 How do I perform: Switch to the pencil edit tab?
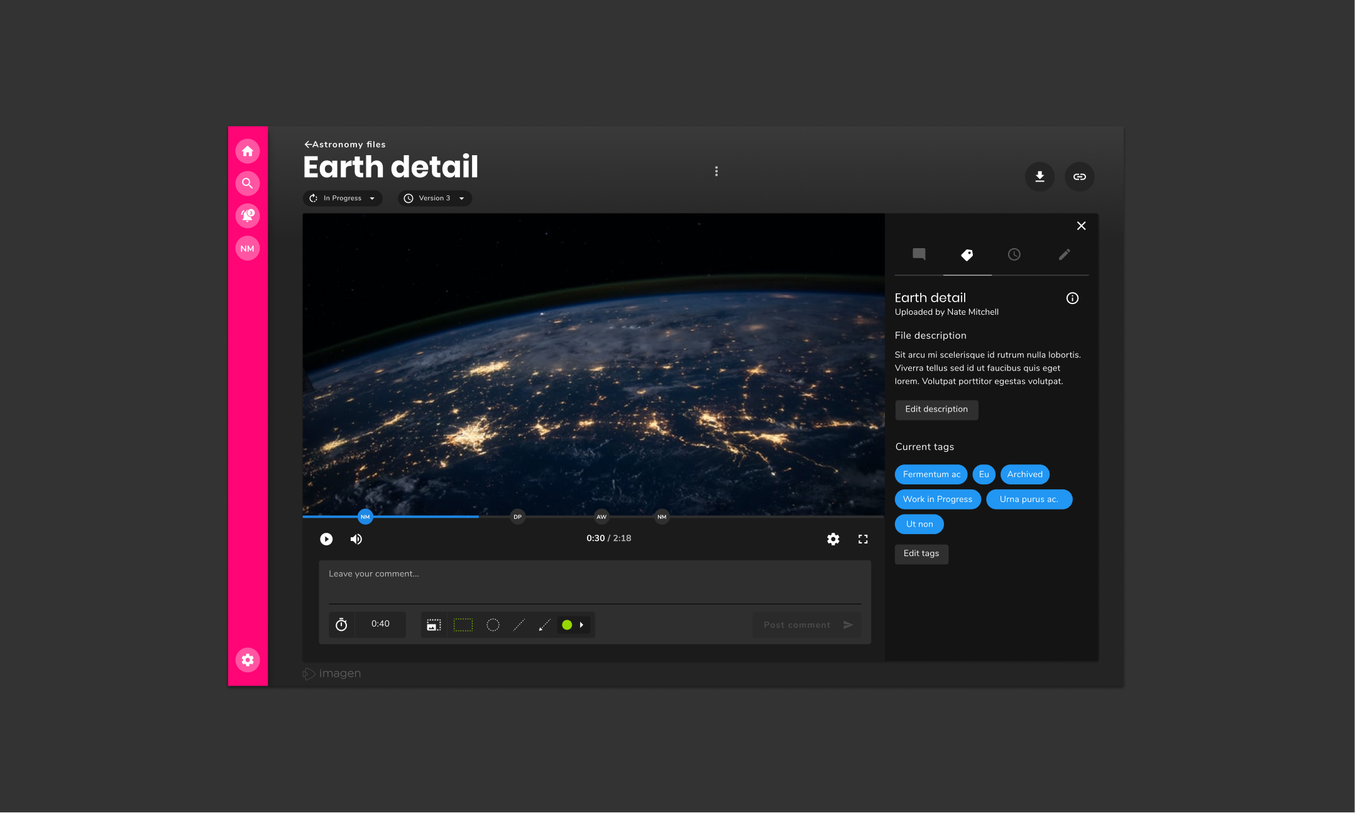(1064, 254)
